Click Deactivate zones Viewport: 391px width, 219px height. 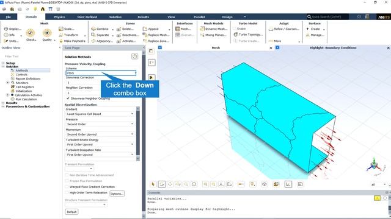click(x=128, y=35)
